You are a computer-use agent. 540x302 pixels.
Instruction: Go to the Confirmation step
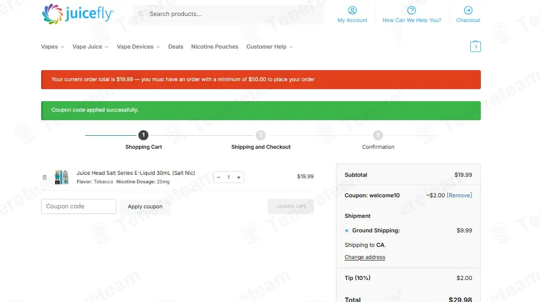click(x=378, y=135)
